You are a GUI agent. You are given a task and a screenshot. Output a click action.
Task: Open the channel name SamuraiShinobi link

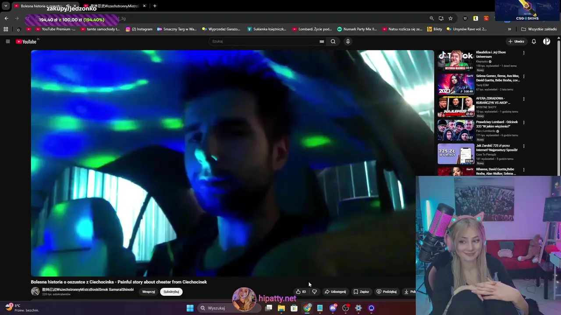(x=88, y=290)
